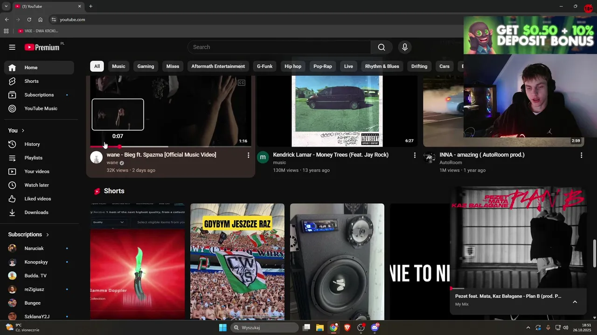Go back in browser history
Image resolution: width=597 pixels, height=335 pixels.
(x=7, y=20)
